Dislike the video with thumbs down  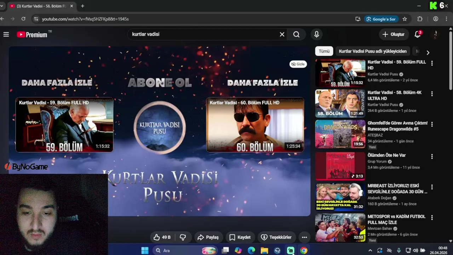(x=183, y=237)
